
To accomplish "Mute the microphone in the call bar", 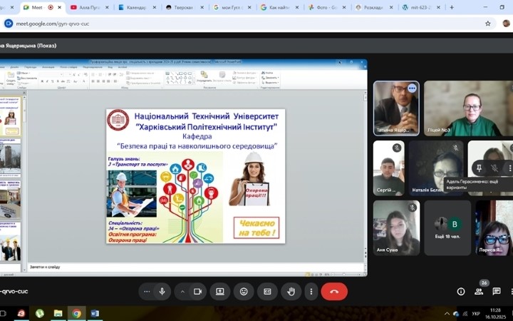I will tap(162, 291).
